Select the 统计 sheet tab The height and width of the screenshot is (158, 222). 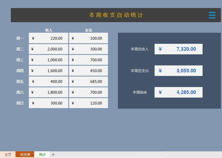[42, 154]
